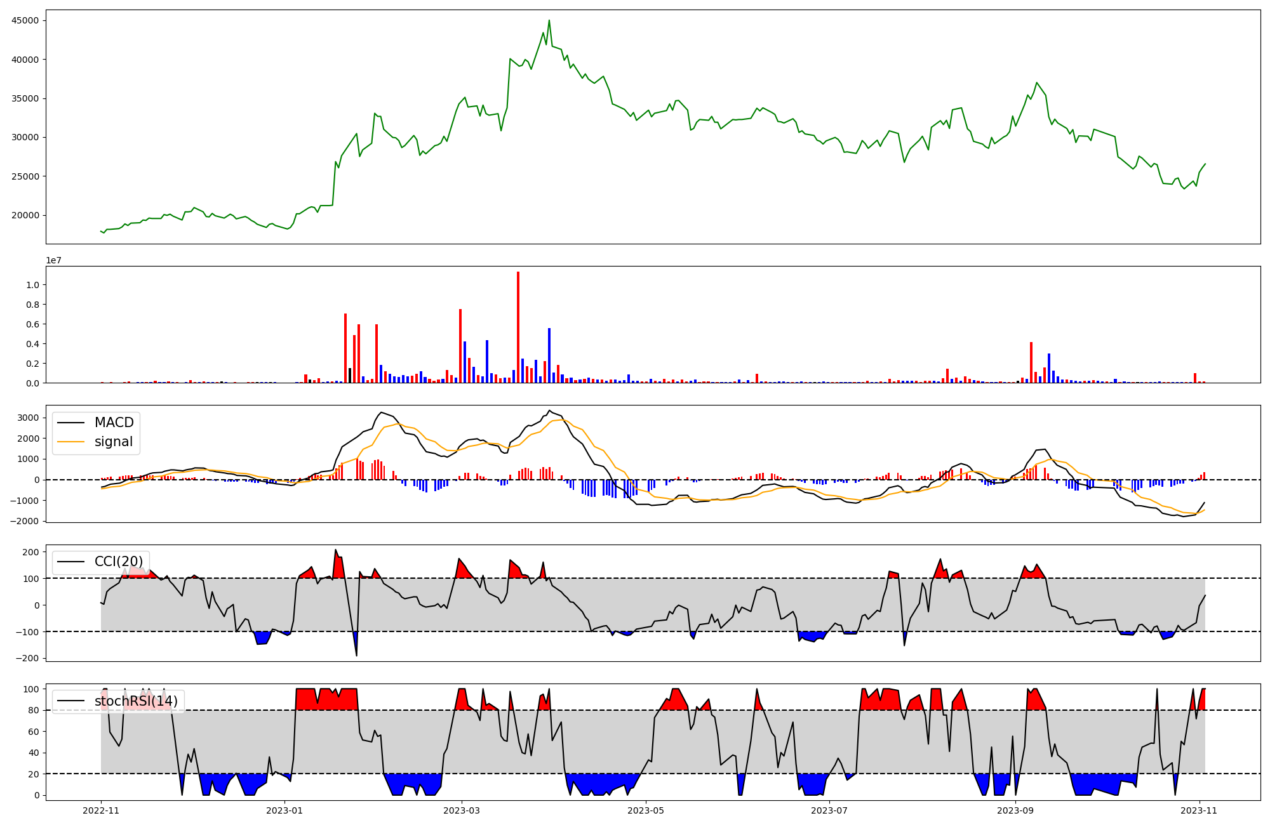The height and width of the screenshot is (825, 1270).
Task: Click the 2022-11 x-axis date label
Action: pos(101,810)
